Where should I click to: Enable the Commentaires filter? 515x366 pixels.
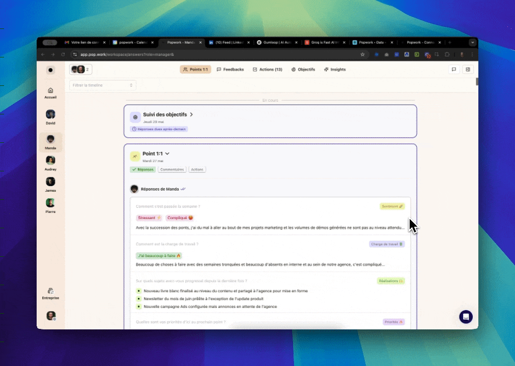click(x=171, y=169)
